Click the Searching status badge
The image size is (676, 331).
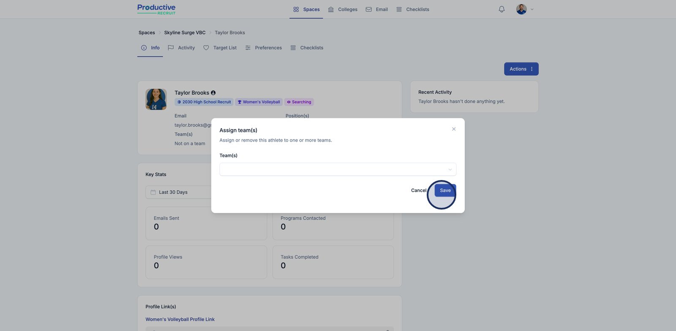299,102
